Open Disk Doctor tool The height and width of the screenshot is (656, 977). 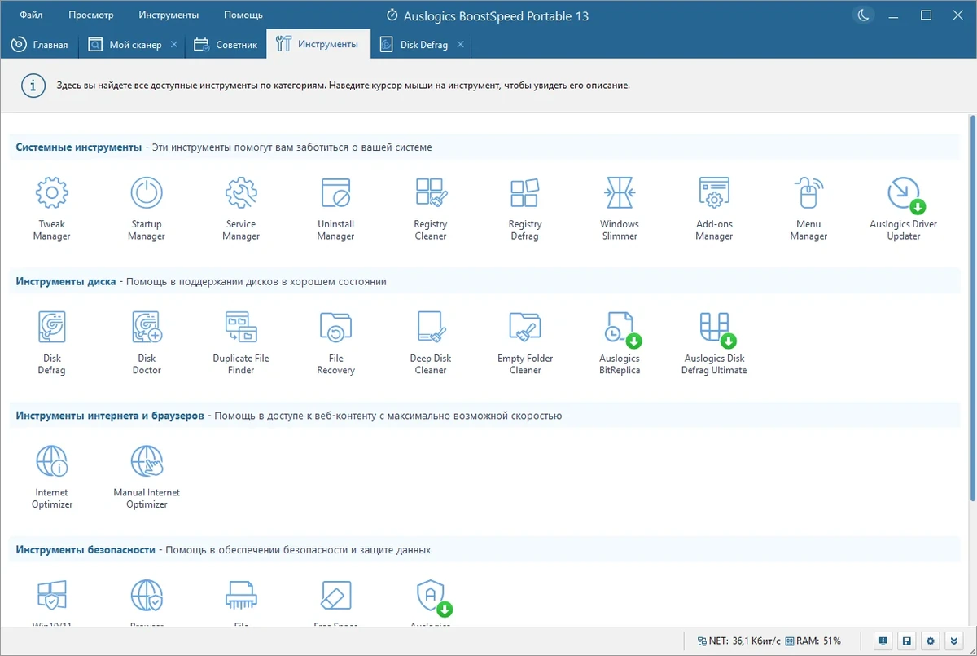[147, 342]
